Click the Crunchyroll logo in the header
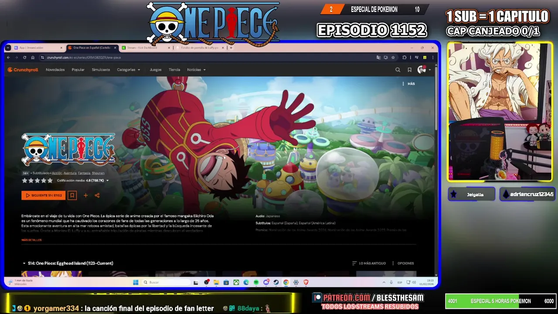558x314 pixels. tap(23, 70)
